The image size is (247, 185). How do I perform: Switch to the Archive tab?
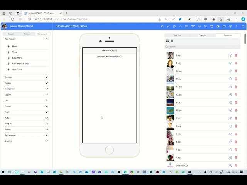click(x=27, y=34)
